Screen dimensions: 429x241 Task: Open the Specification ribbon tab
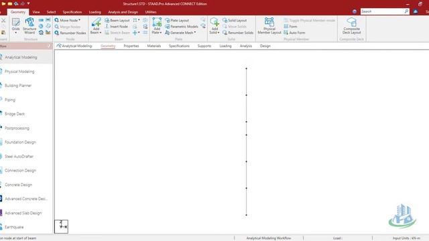(x=72, y=12)
